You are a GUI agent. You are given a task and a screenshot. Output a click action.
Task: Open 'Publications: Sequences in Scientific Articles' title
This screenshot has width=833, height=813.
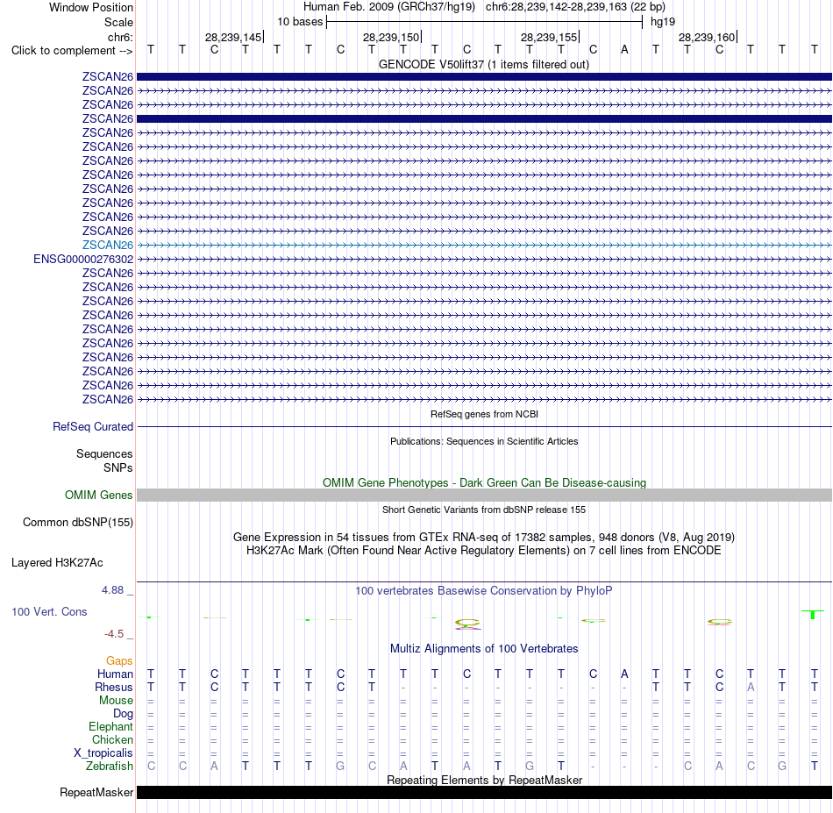[484, 441]
